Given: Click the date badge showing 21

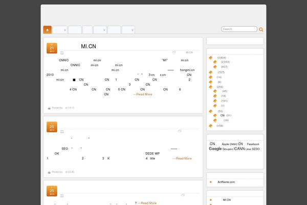Looking at the screenshot, I should [52, 48].
